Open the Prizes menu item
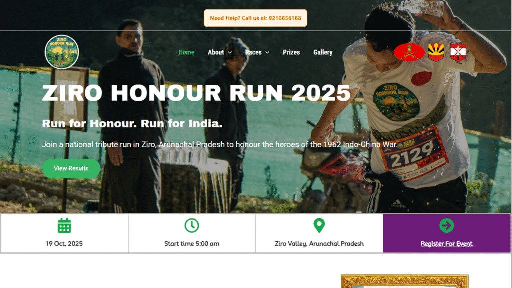512x288 pixels. pyautogui.click(x=291, y=52)
